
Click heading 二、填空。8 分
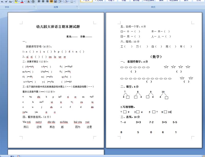tap(129, 87)
